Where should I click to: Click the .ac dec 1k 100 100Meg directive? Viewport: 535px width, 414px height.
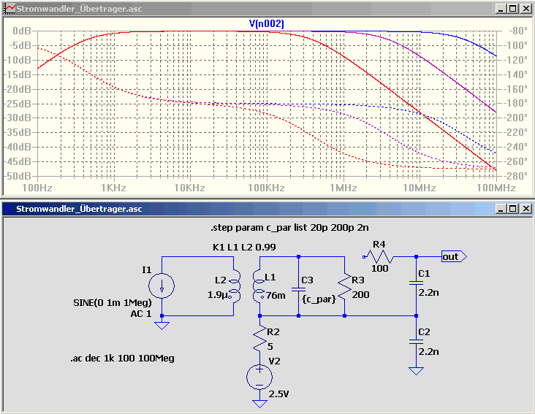[123, 358]
